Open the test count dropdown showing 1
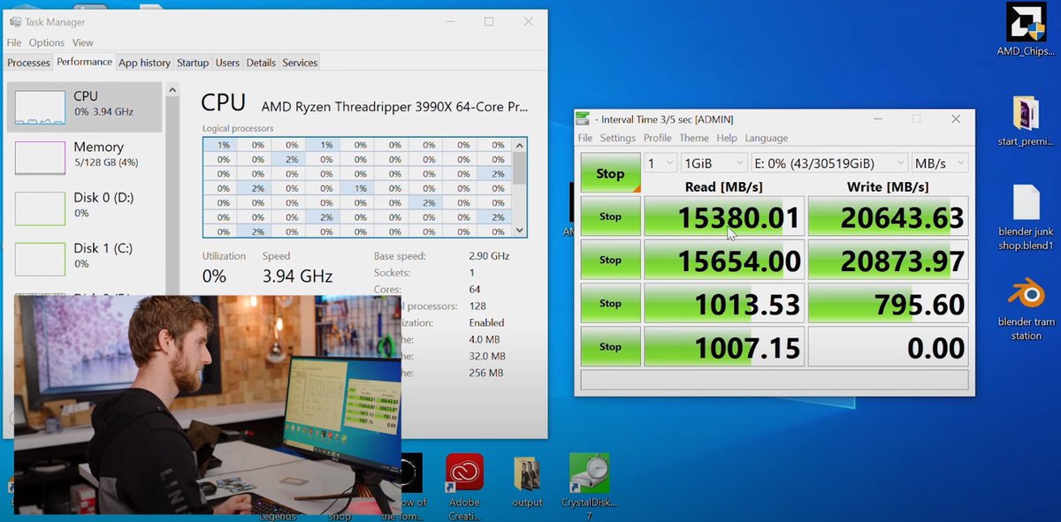This screenshot has height=522, width=1061. point(660,163)
